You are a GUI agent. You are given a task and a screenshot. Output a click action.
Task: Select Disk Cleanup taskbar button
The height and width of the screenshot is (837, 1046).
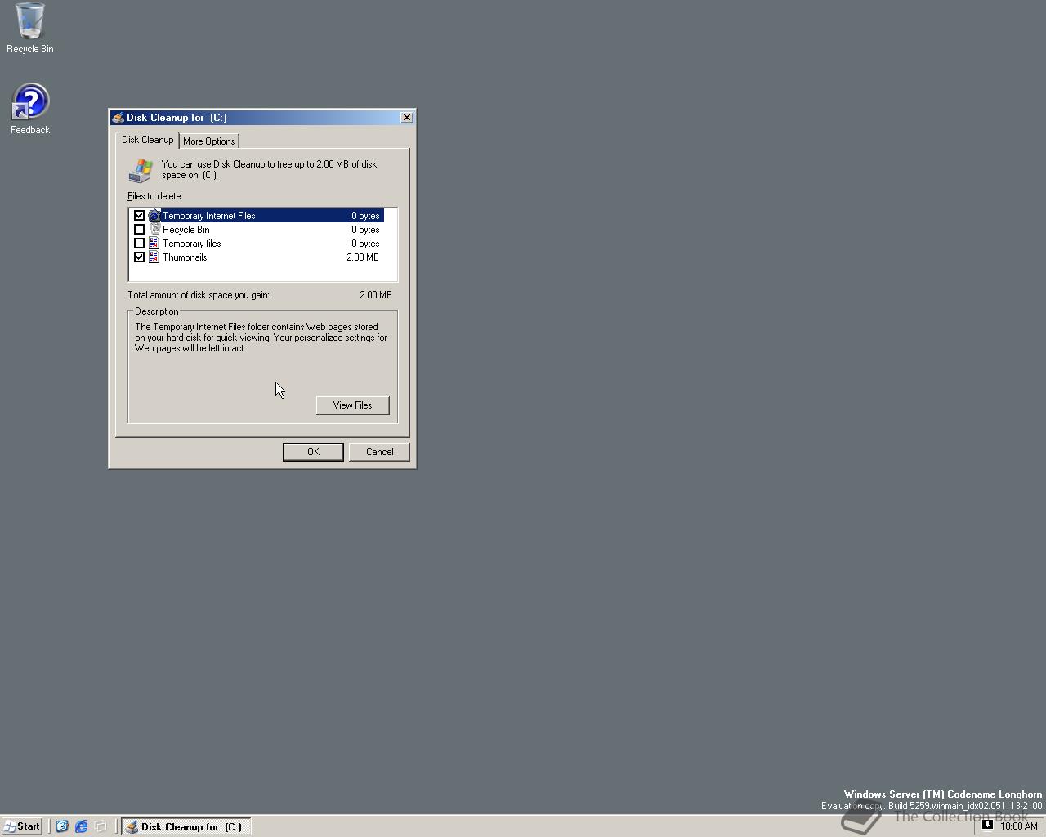point(186,826)
